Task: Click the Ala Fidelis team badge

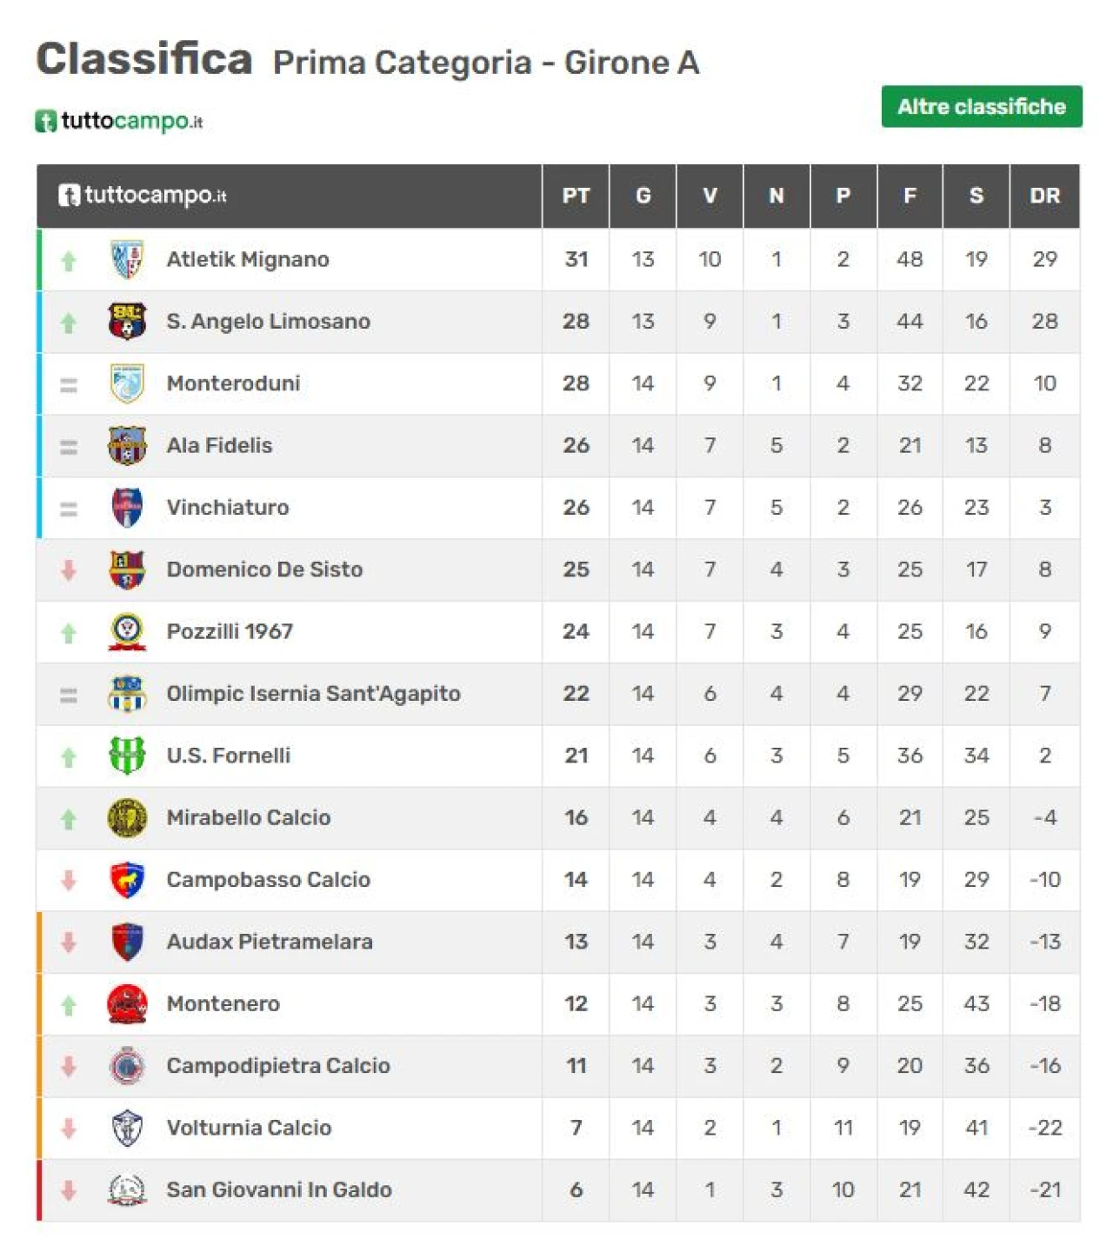Action: pos(127,445)
